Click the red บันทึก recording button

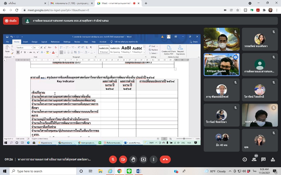coord(11,21)
